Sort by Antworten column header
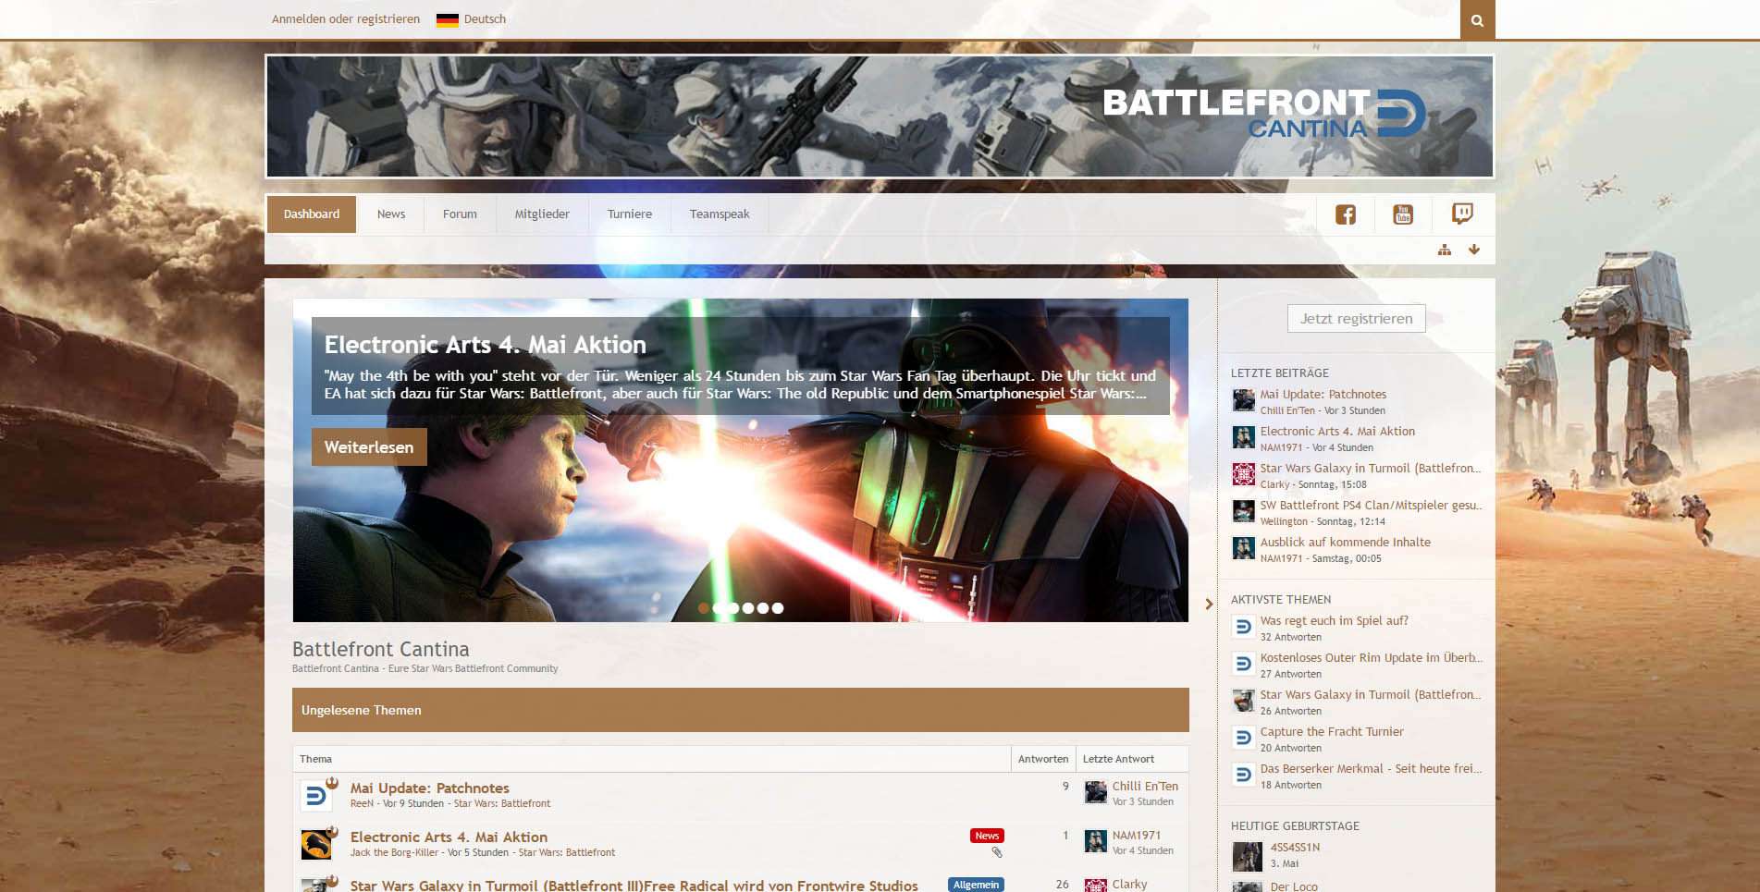 click(x=1043, y=759)
